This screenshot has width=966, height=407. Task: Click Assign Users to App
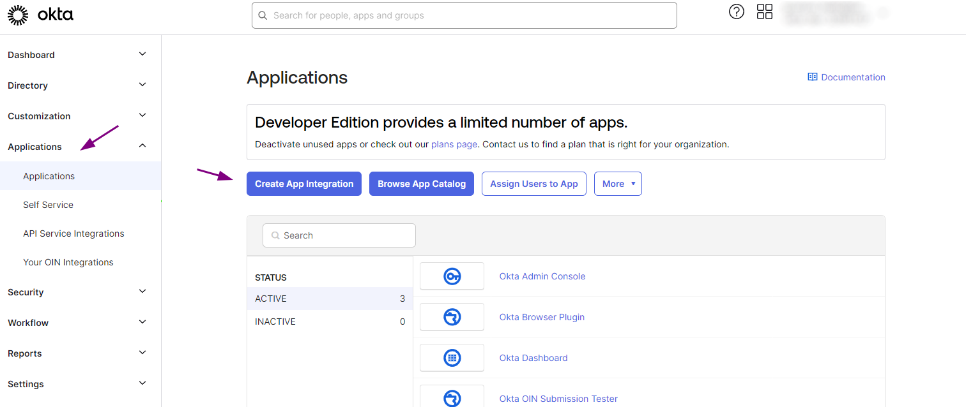point(533,184)
